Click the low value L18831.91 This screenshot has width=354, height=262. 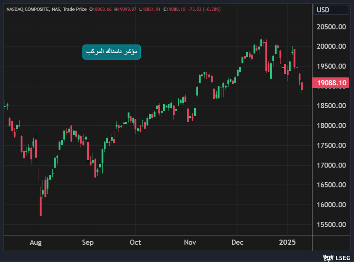[151, 9]
